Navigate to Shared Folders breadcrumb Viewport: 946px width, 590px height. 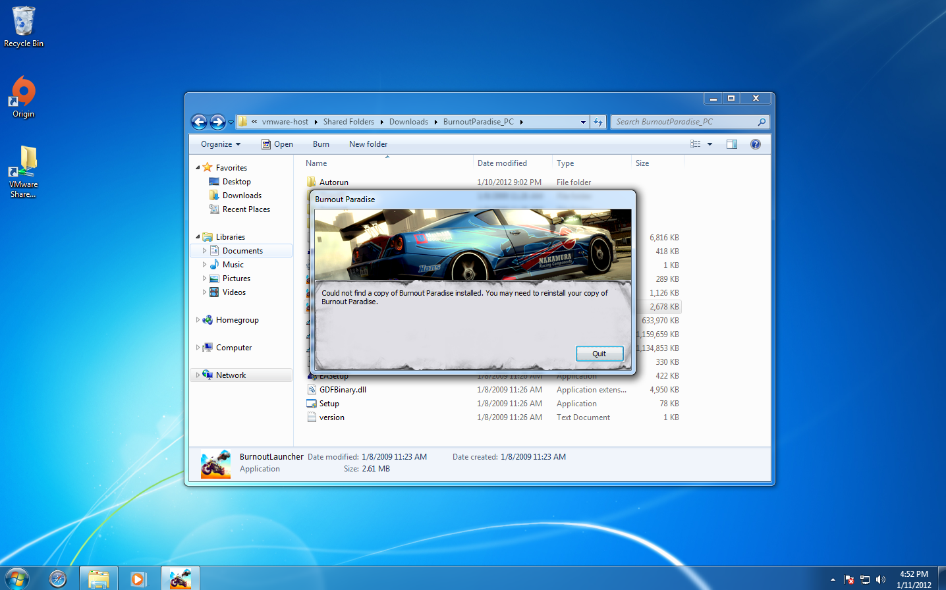(x=348, y=122)
